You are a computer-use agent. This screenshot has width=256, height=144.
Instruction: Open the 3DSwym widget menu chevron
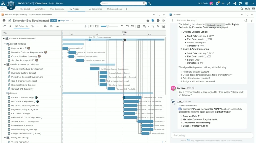click(252, 14)
